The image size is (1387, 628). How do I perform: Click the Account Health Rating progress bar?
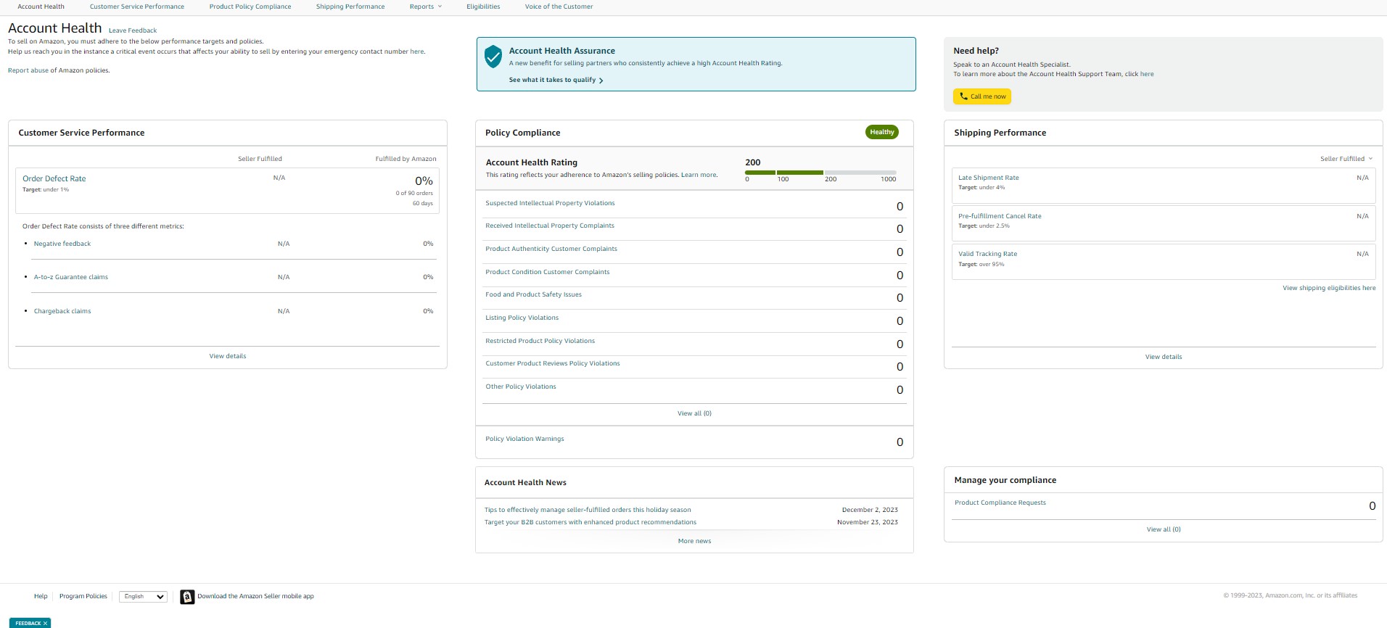click(820, 173)
